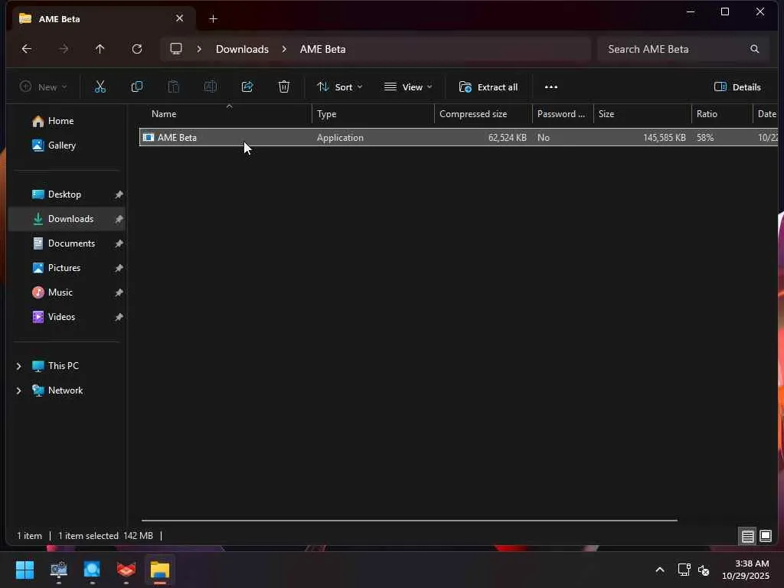Click the Copy icon in toolbar
Image resolution: width=784 pixels, height=588 pixels.
click(136, 87)
